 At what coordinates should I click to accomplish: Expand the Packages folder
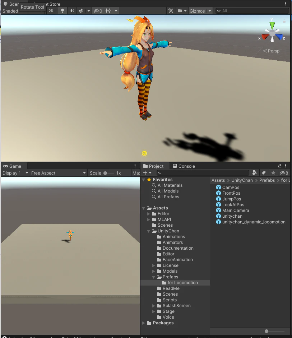click(144, 323)
